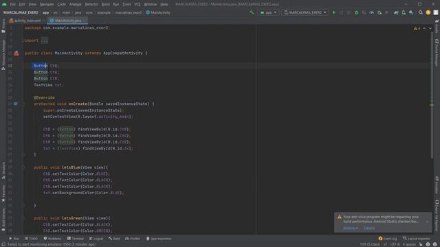Screen dimensions: 440x247
Task: Open the Build Variants side panel
Action: (x=3, y=220)
